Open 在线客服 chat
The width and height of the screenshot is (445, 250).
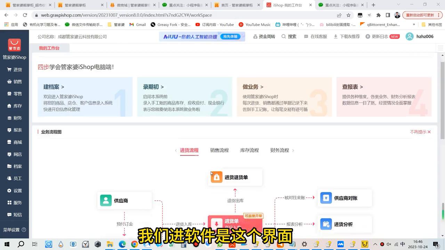point(315,36)
